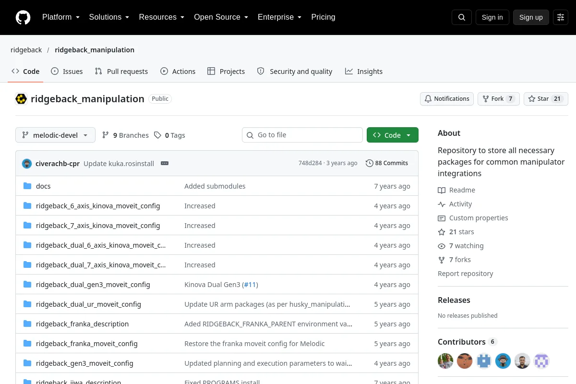This screenshot has height=384, width=576.
Task: Expand the Resources menu
Action: point(161,17)
